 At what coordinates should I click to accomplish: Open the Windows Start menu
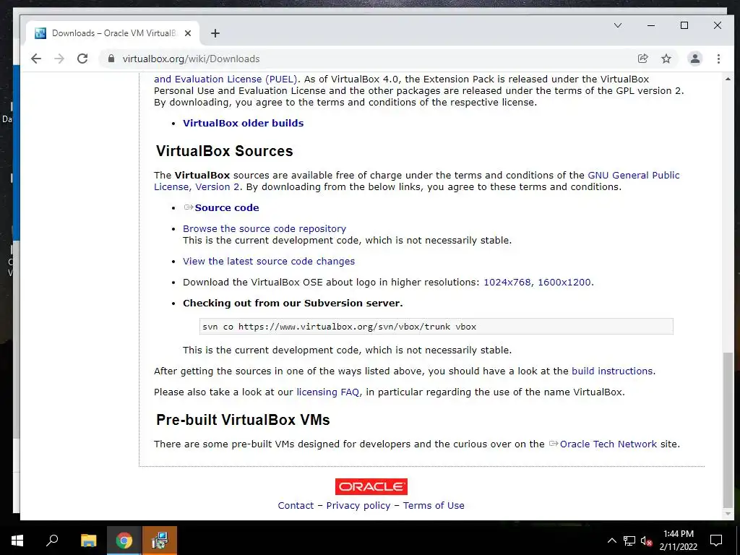pyautogui.click(x=17, y=541)
